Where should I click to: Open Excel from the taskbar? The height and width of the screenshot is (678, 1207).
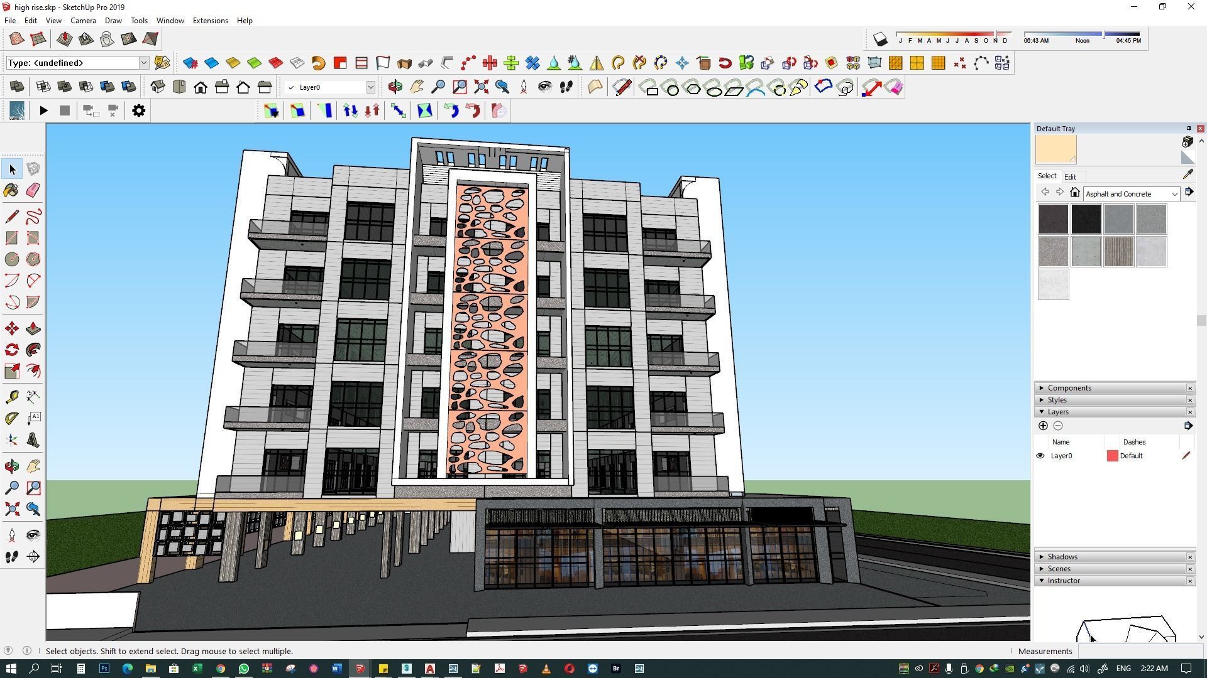pyautogui.click(x=197, y=669)
